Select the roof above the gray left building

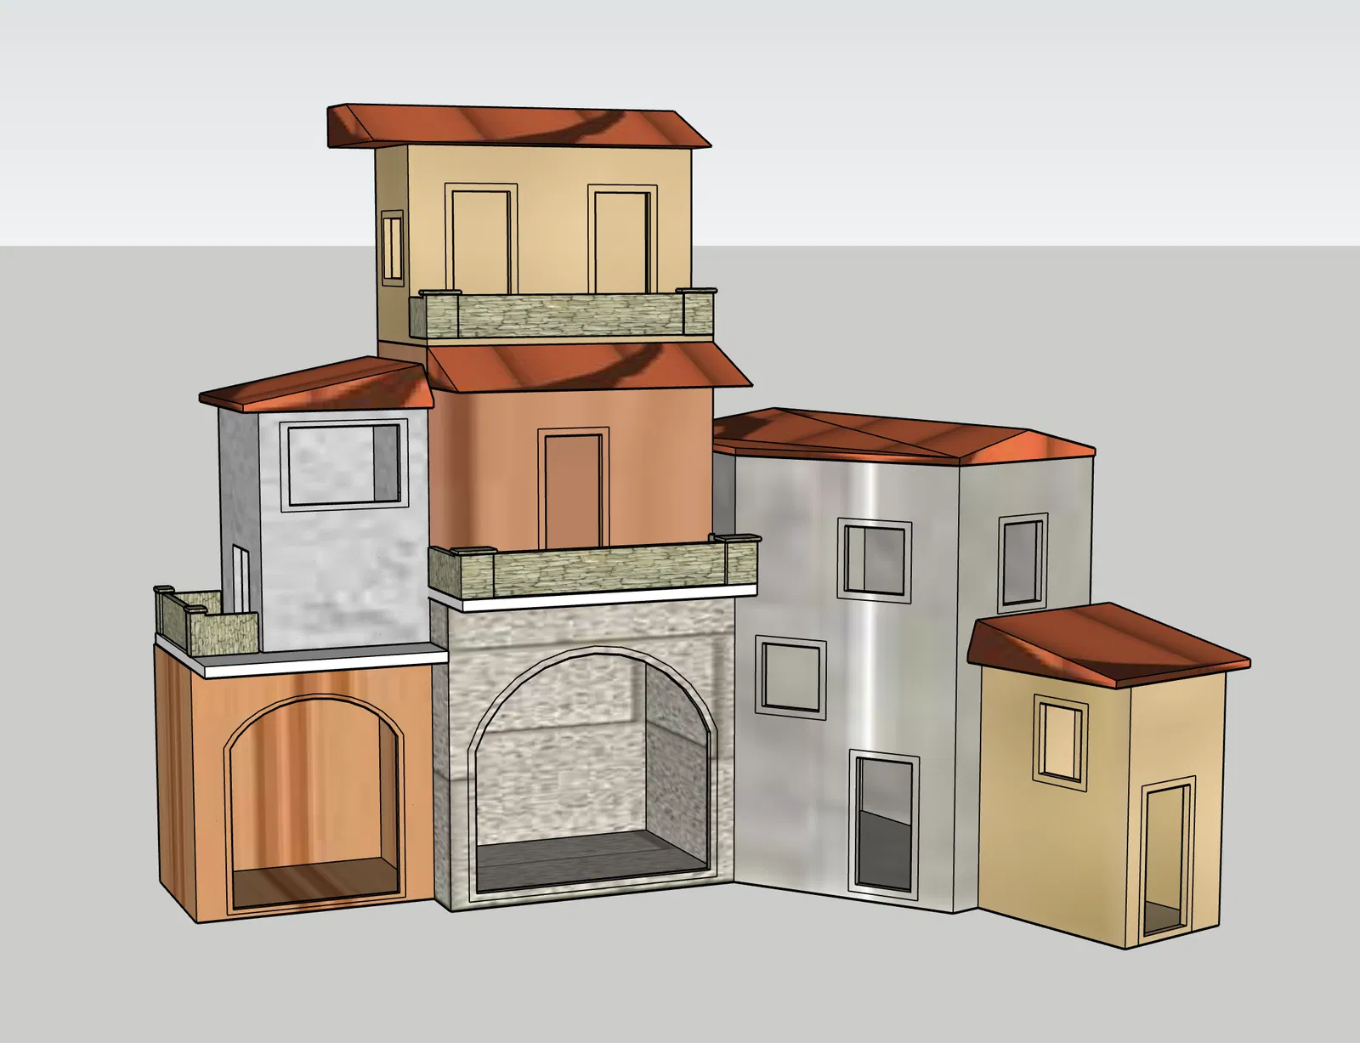316,383
